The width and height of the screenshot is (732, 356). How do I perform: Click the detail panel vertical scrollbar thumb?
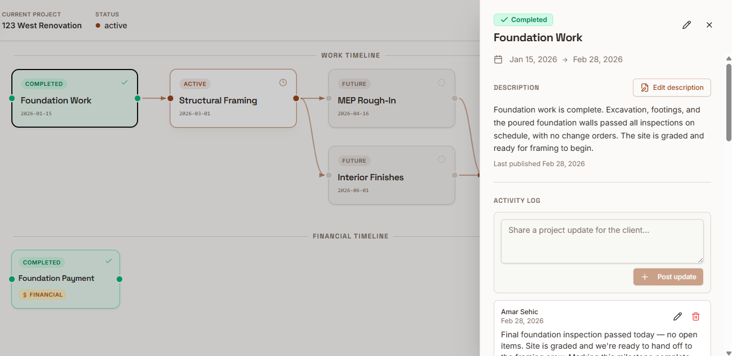(729, 102)
